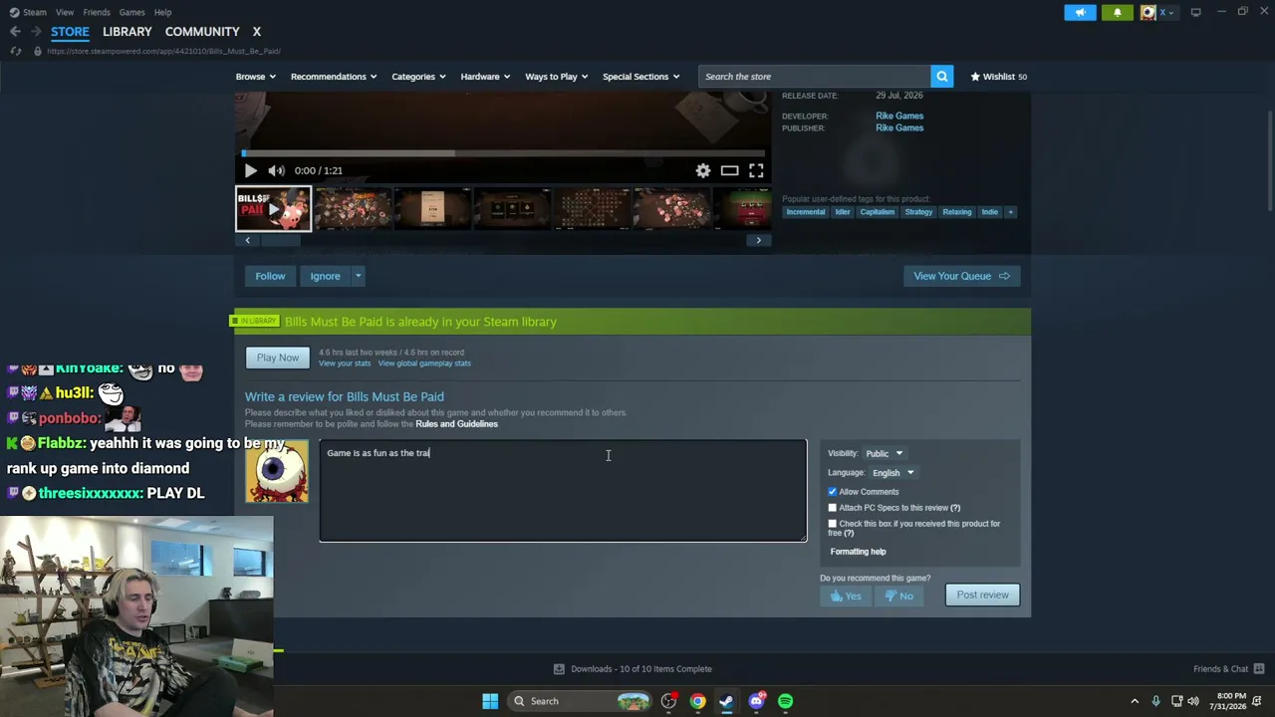Open the Games menu
Image resolution: width=1275 pixels, height=717 pixels.
(x=131, y=12)
